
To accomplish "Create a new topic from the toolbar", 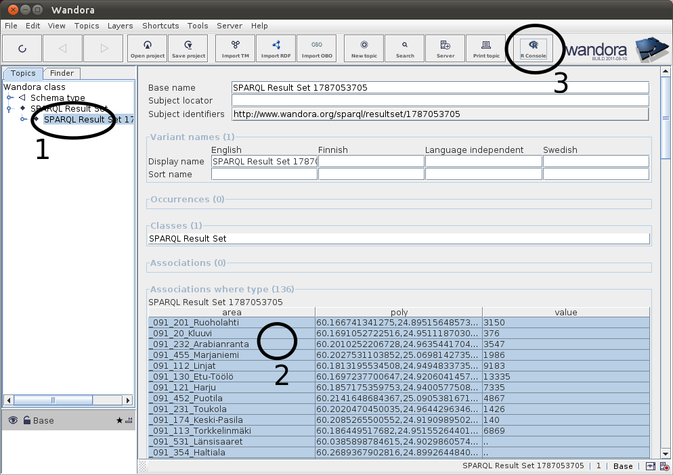I will [x=364, y=48].
